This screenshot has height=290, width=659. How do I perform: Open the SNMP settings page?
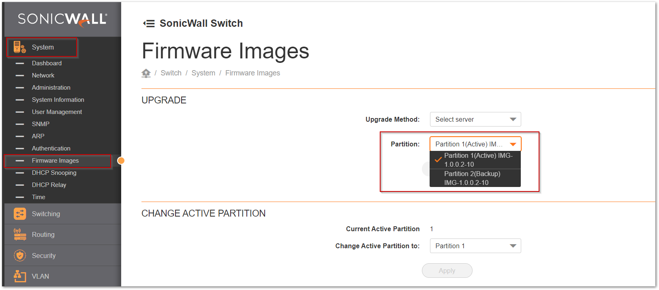click(x=41, y=124)
